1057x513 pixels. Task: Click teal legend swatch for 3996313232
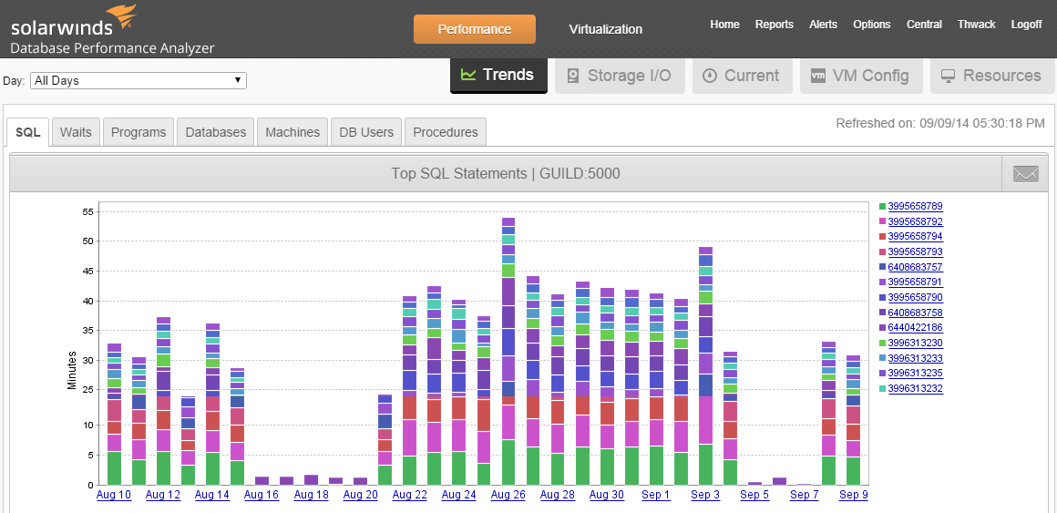coord(882,389)
